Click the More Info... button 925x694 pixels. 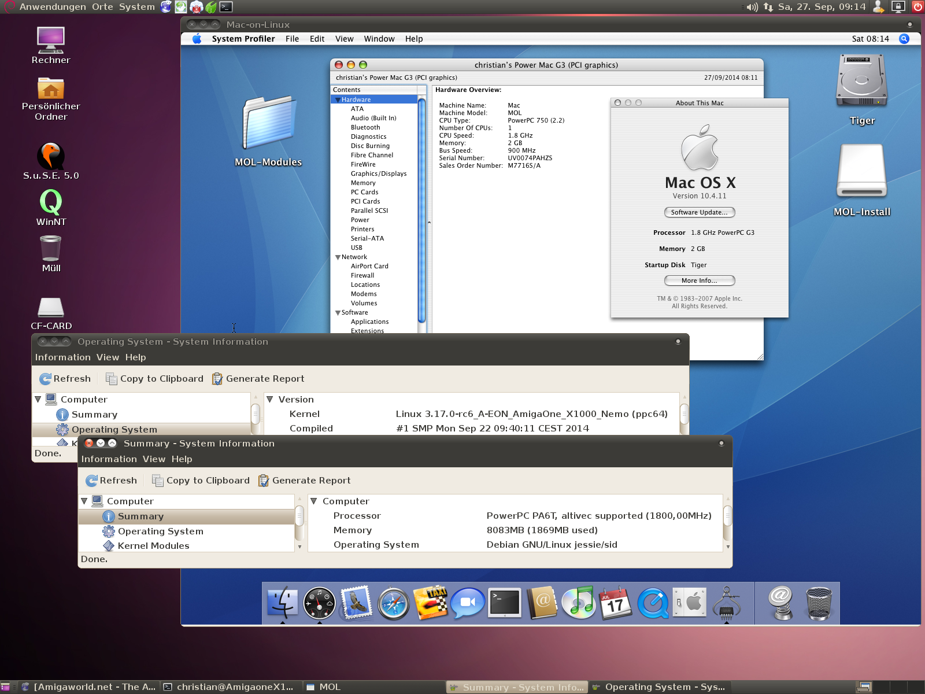click(x=699, y=280)
